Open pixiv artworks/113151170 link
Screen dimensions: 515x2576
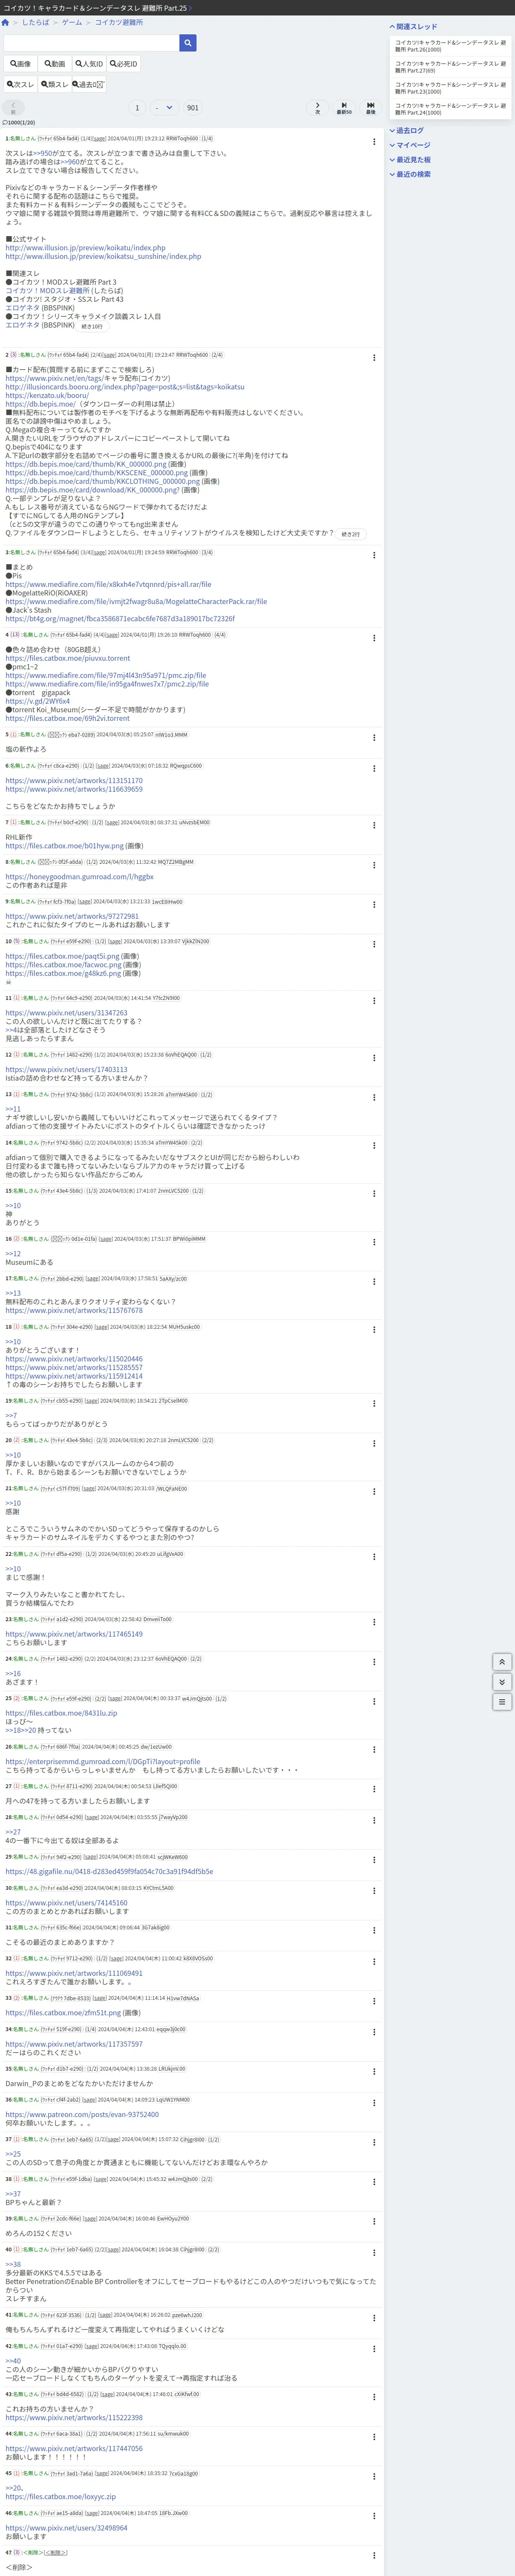74,781
